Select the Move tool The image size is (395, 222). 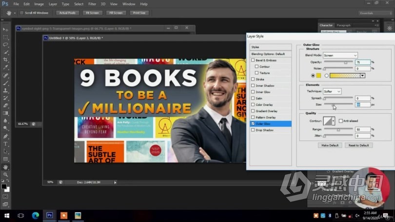[5, 29]
